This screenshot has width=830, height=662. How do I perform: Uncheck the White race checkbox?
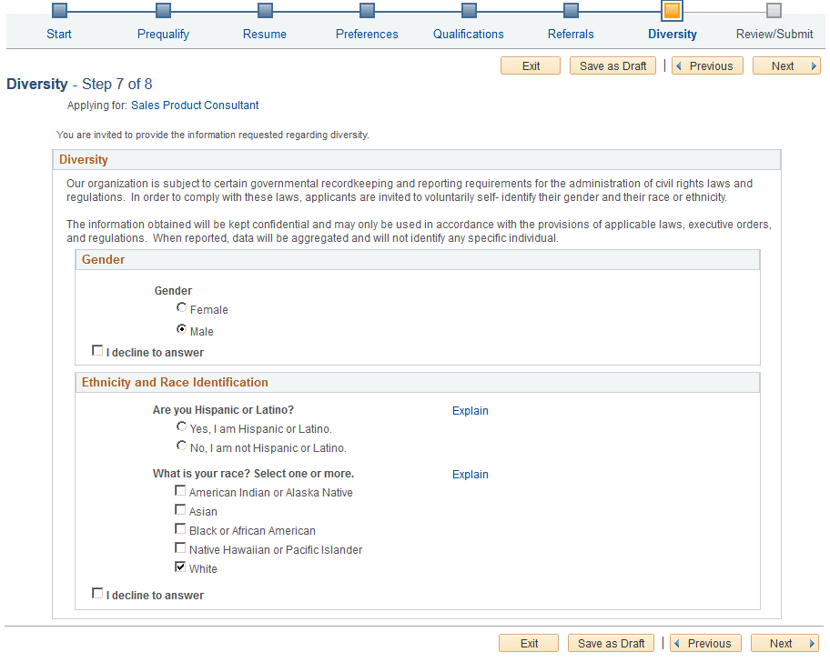[180, 567]
